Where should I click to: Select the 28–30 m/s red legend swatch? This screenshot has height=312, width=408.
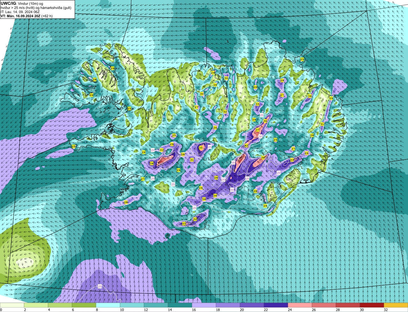[348, 305]
